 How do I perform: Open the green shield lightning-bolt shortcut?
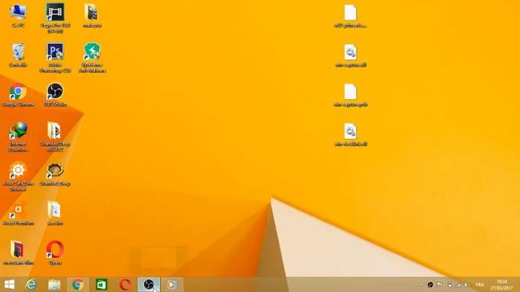[92, 52]
